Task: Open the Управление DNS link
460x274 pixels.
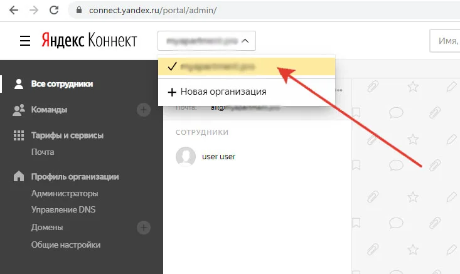Action: pos(63,210)
